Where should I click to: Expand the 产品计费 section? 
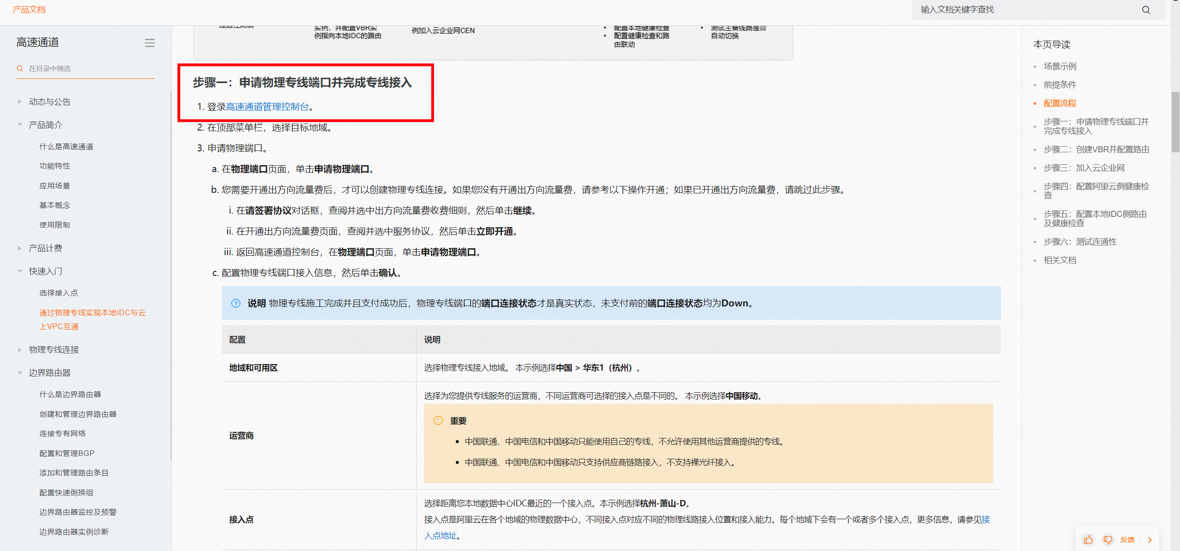tap(19, 248)
